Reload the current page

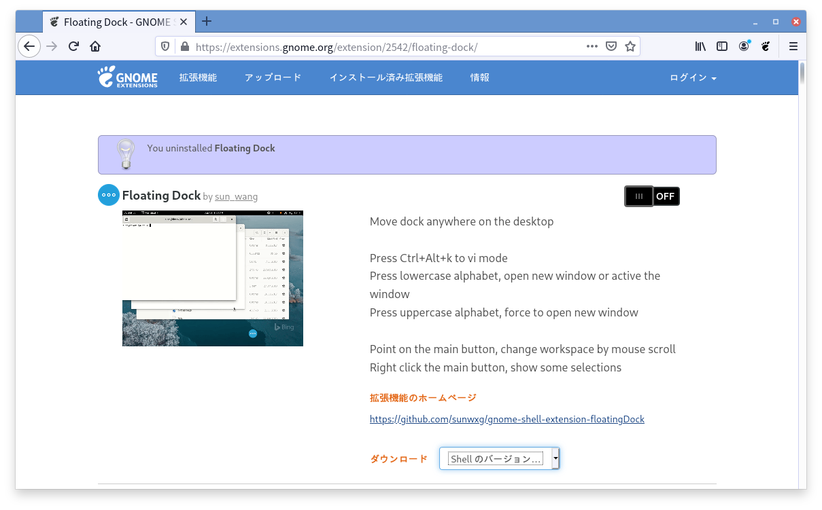73,46
